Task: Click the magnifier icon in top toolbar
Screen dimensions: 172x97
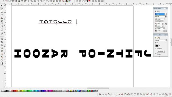Action: (x=63, y=1)
